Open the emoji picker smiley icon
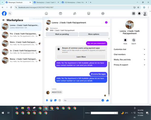This screenshot has height=120, width=151. tap(103, 100)
